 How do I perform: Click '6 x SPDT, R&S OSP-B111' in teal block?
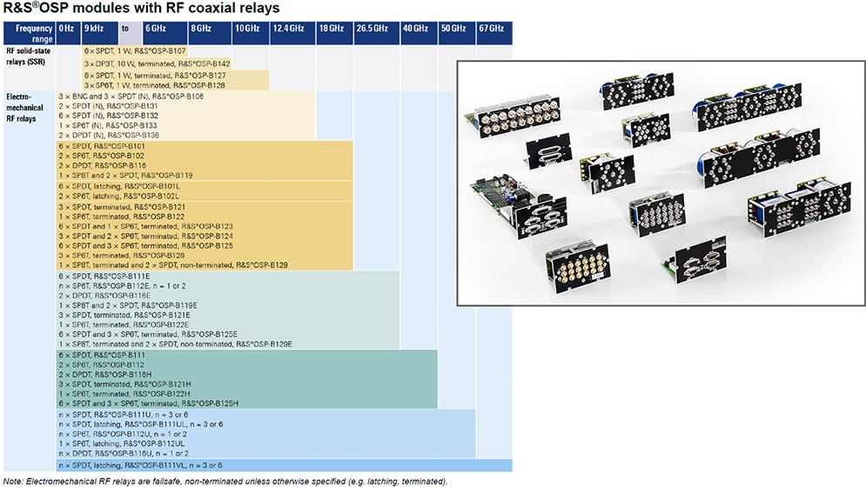pyautogui.click(x=102, y=355)
